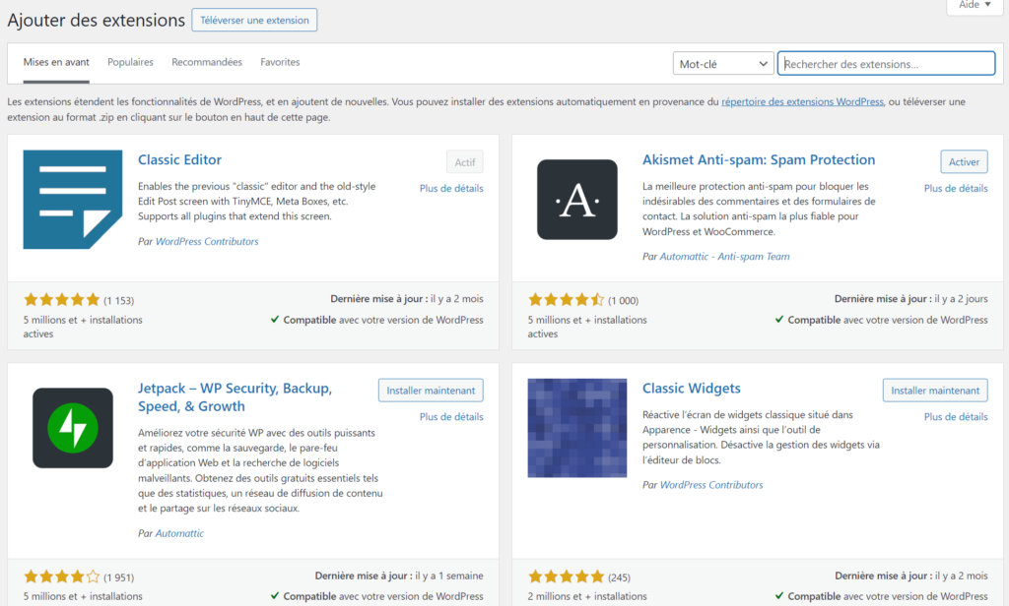Click the Akismet star rating
Viewport: 1009px width, 606px height.
(567, 299)
